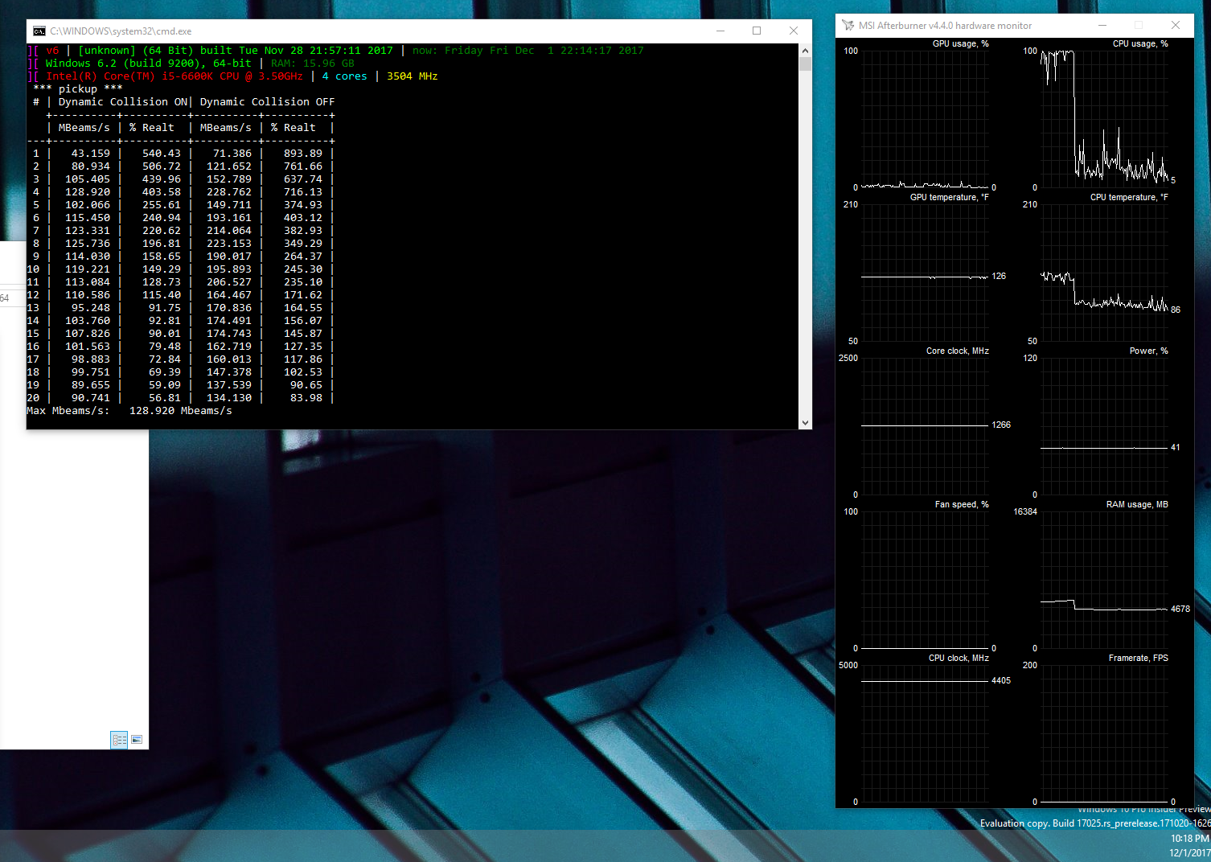Click the value 115.40 in row 12
The height and width of the screenshot is (862, 1211).
point(162,295)
